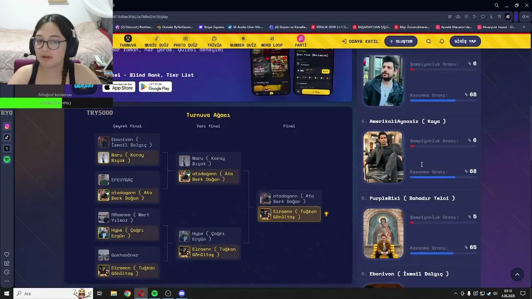Click the Ebonivon (İsmail Dalgıç) ranking title
Image resolution: width=532 pixels, height=299 pixels.
pos(409,274)
